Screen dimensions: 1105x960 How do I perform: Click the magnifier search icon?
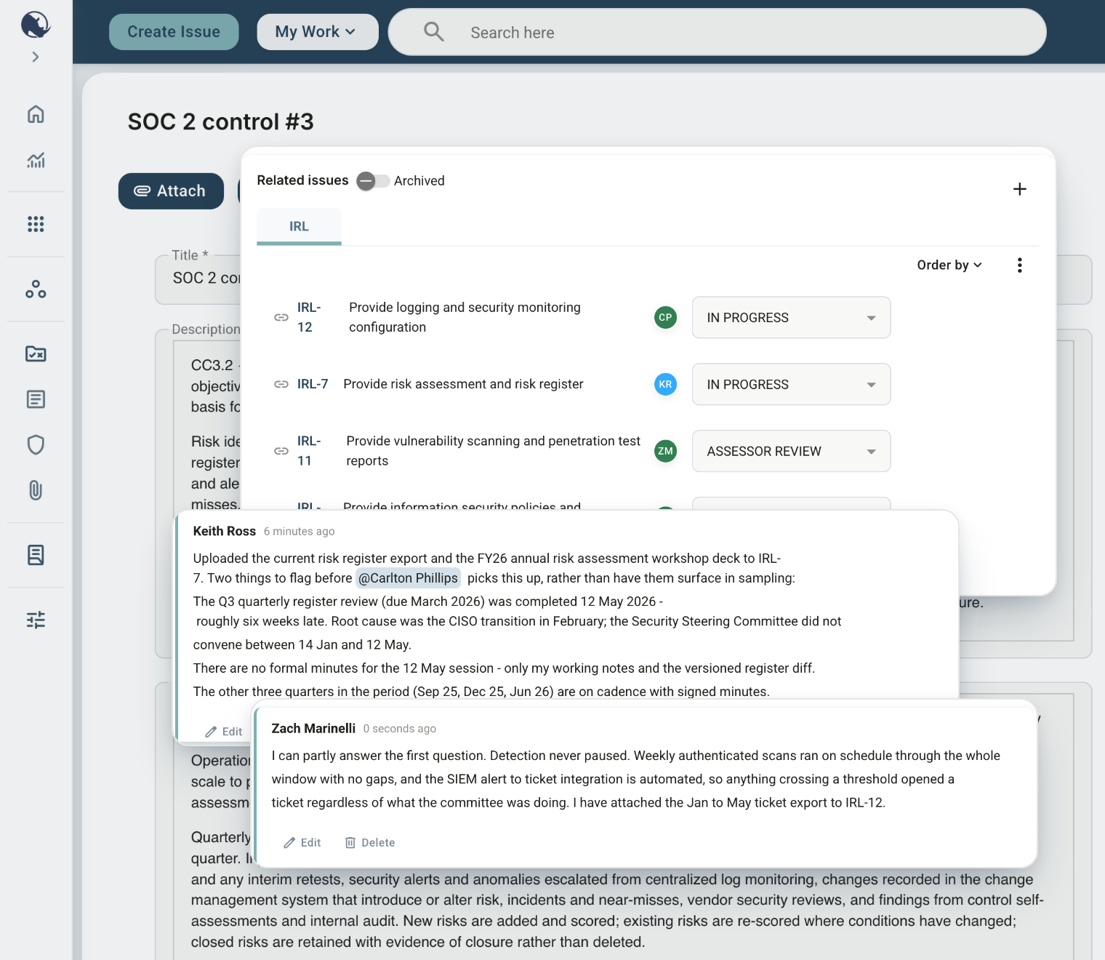[434, 31]
